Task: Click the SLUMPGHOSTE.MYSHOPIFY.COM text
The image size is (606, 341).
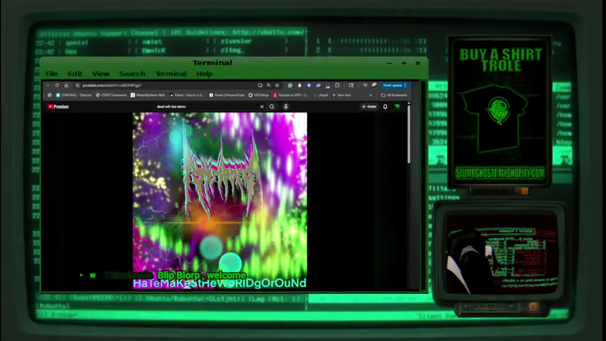Action: tap(500, 173)
